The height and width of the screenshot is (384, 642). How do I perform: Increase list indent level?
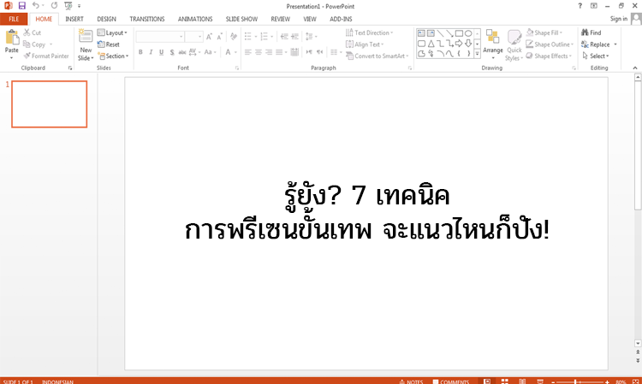294,37
